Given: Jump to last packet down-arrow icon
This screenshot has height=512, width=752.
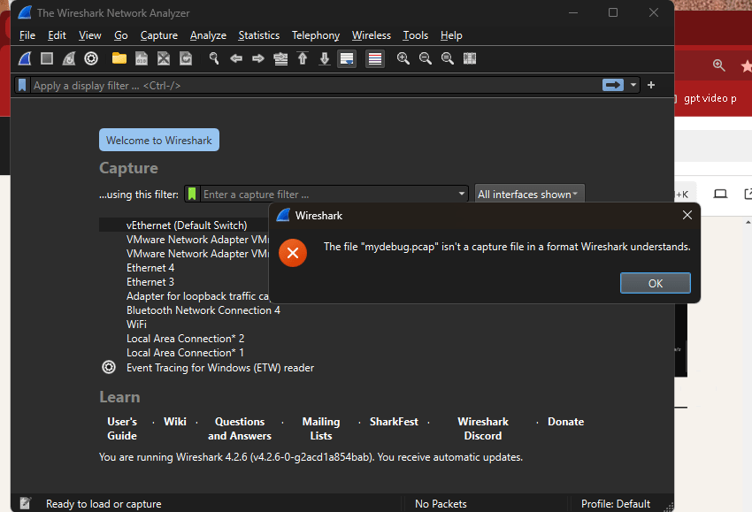Looking at the screenshot, I should [325, 58].
